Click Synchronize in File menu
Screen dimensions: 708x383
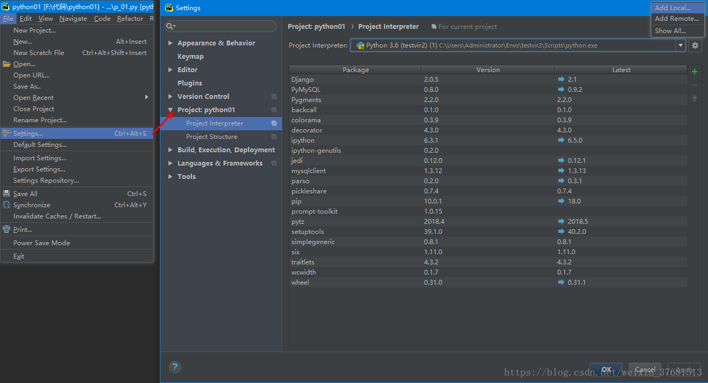pos(76,205)
